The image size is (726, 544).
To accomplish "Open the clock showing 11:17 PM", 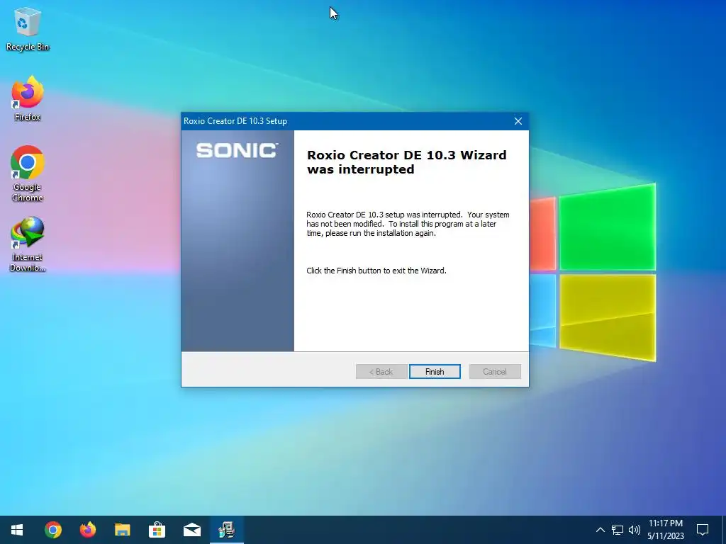I will (665, 530).
